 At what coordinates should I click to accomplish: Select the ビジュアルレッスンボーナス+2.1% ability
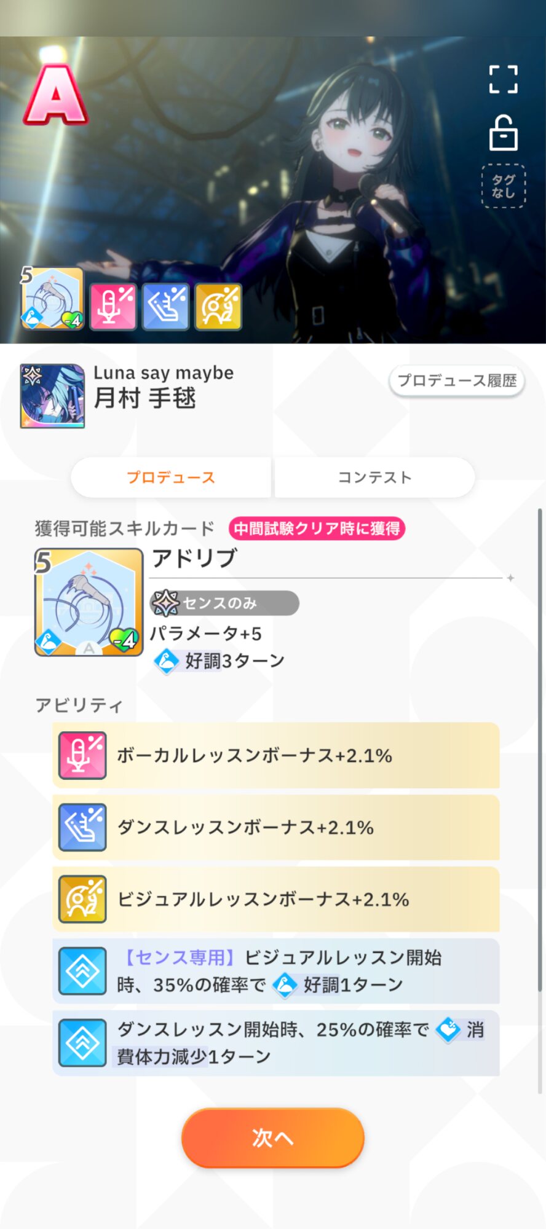click(276, 899)
